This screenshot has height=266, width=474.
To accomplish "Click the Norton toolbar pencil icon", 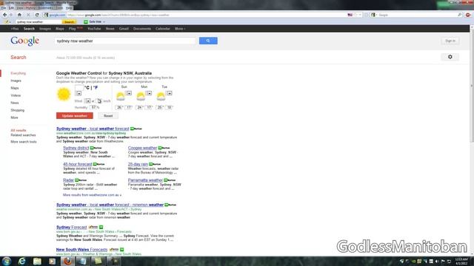I will pos(7,21).
